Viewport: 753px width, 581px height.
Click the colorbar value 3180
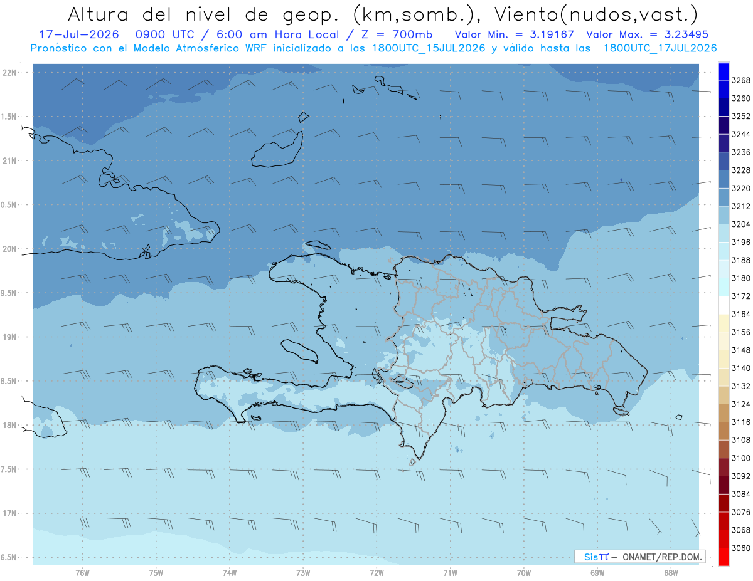[x=741, y=278]
